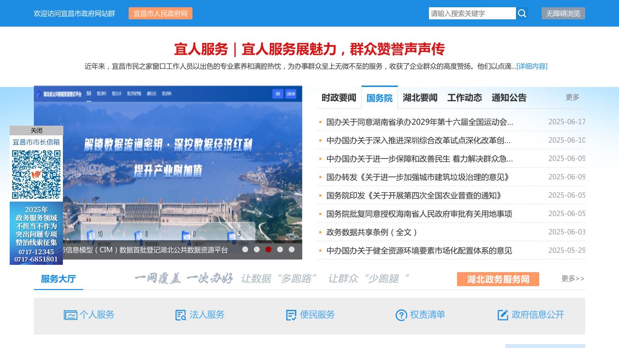Screen dimensions: 619x348
Task: Switch to the fourth carousel dot
Action: pos(280,249)
